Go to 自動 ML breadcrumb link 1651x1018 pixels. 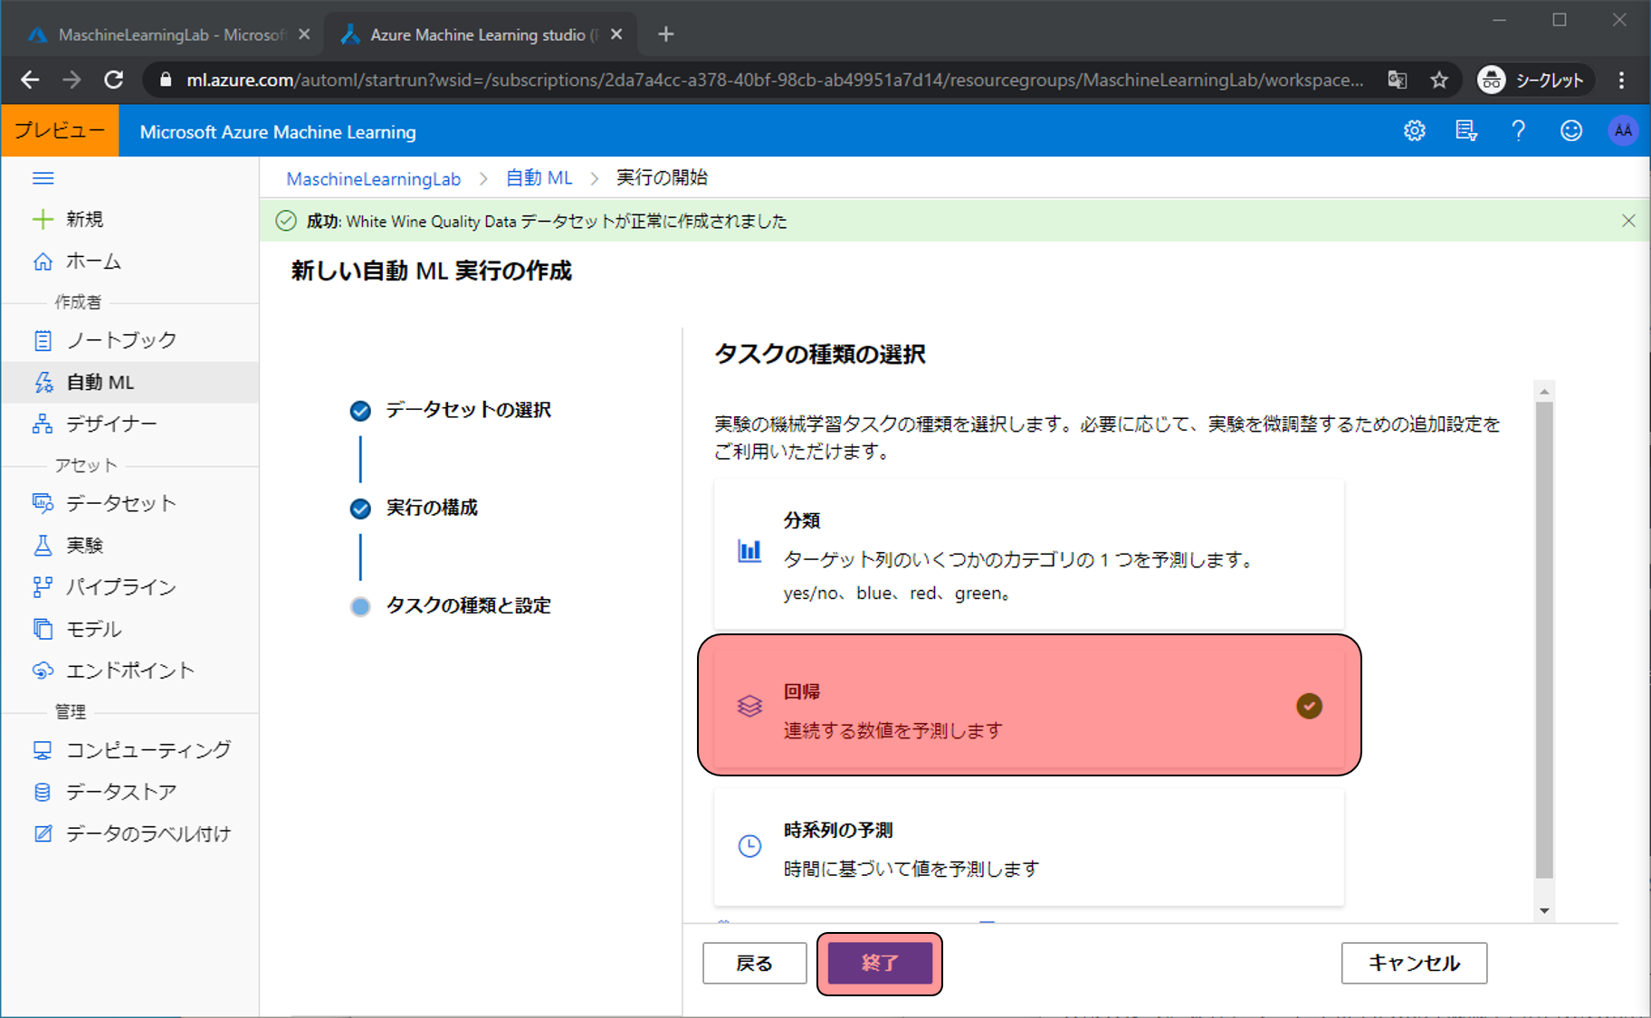click(x=539, y=178)
